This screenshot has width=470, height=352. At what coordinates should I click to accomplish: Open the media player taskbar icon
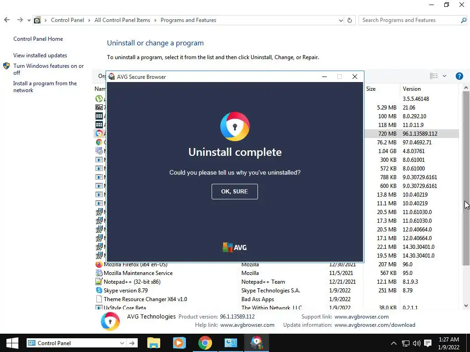tap(179, 343)
